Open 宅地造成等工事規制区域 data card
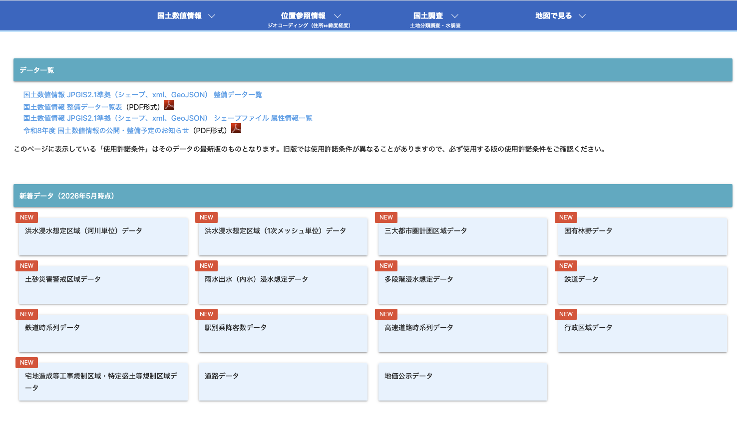The image size is (737, 428). 103,382
